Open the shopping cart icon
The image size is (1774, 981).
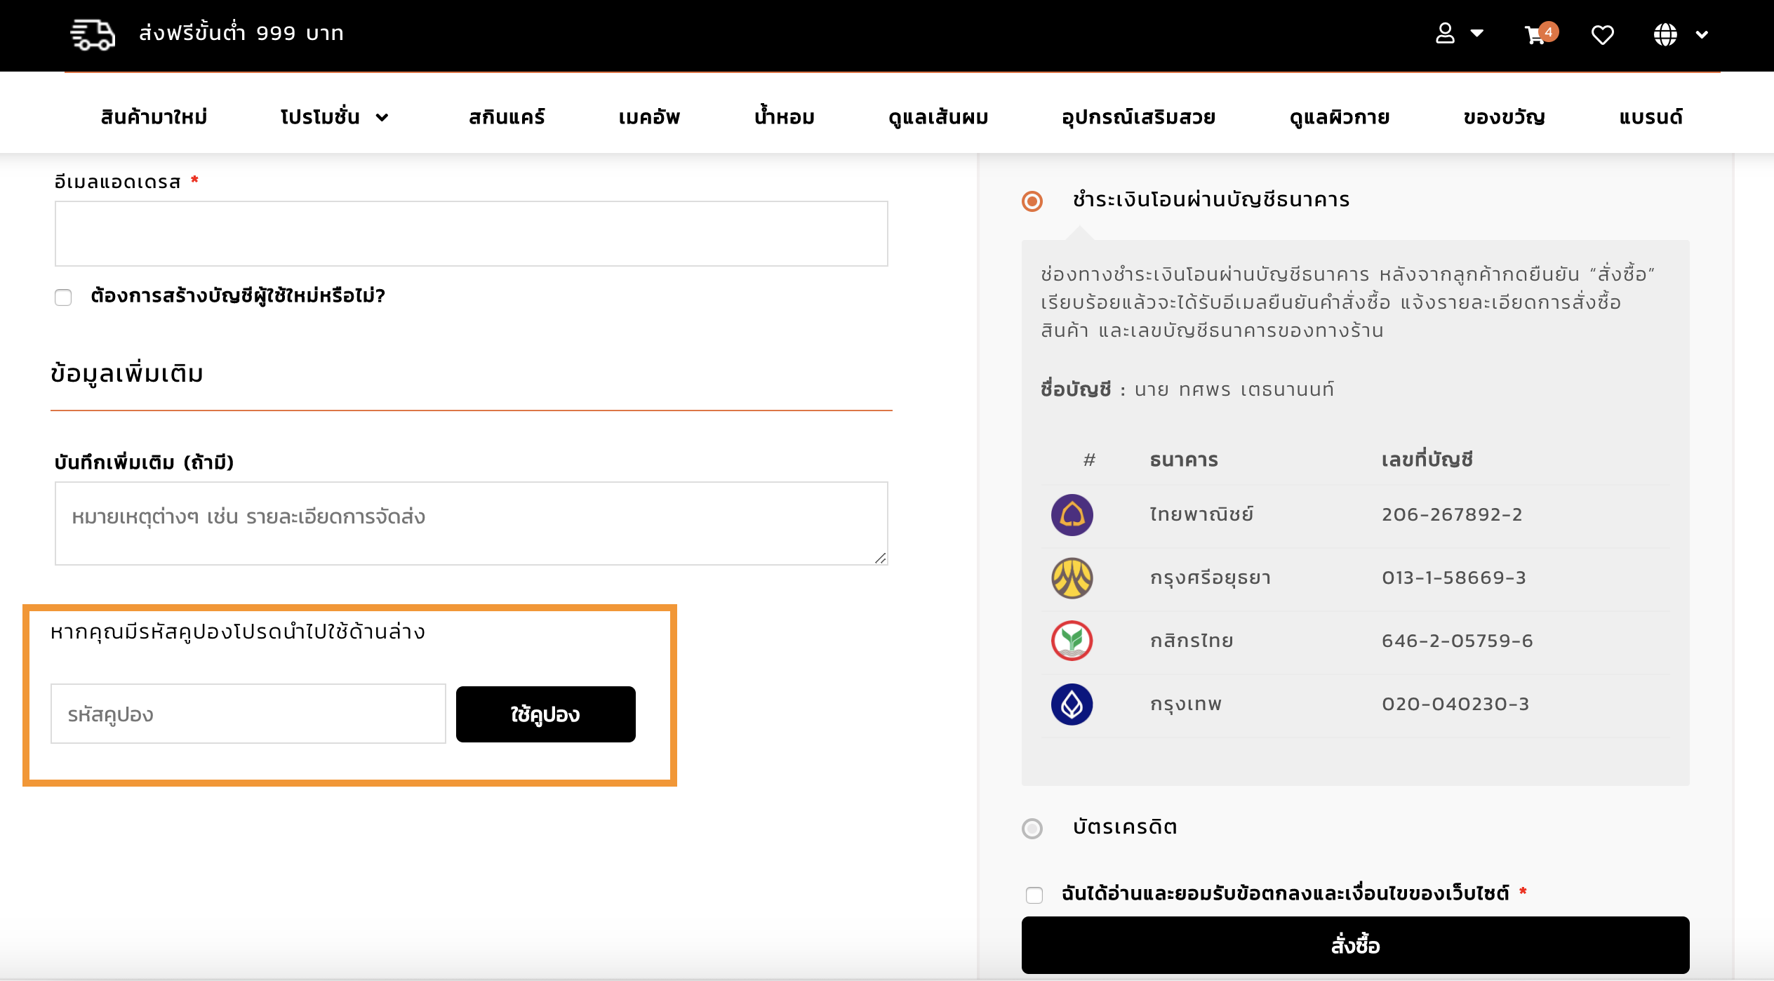1536,34
